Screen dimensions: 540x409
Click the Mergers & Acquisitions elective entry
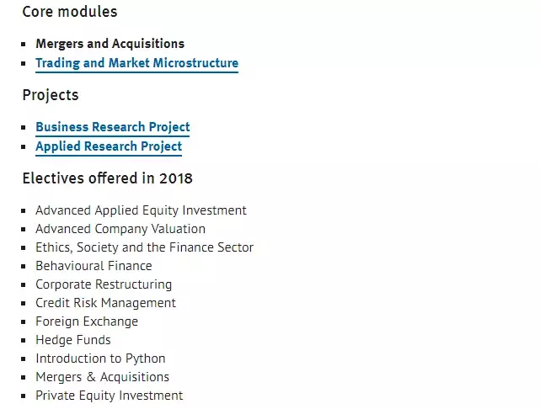tap(102, 377)
